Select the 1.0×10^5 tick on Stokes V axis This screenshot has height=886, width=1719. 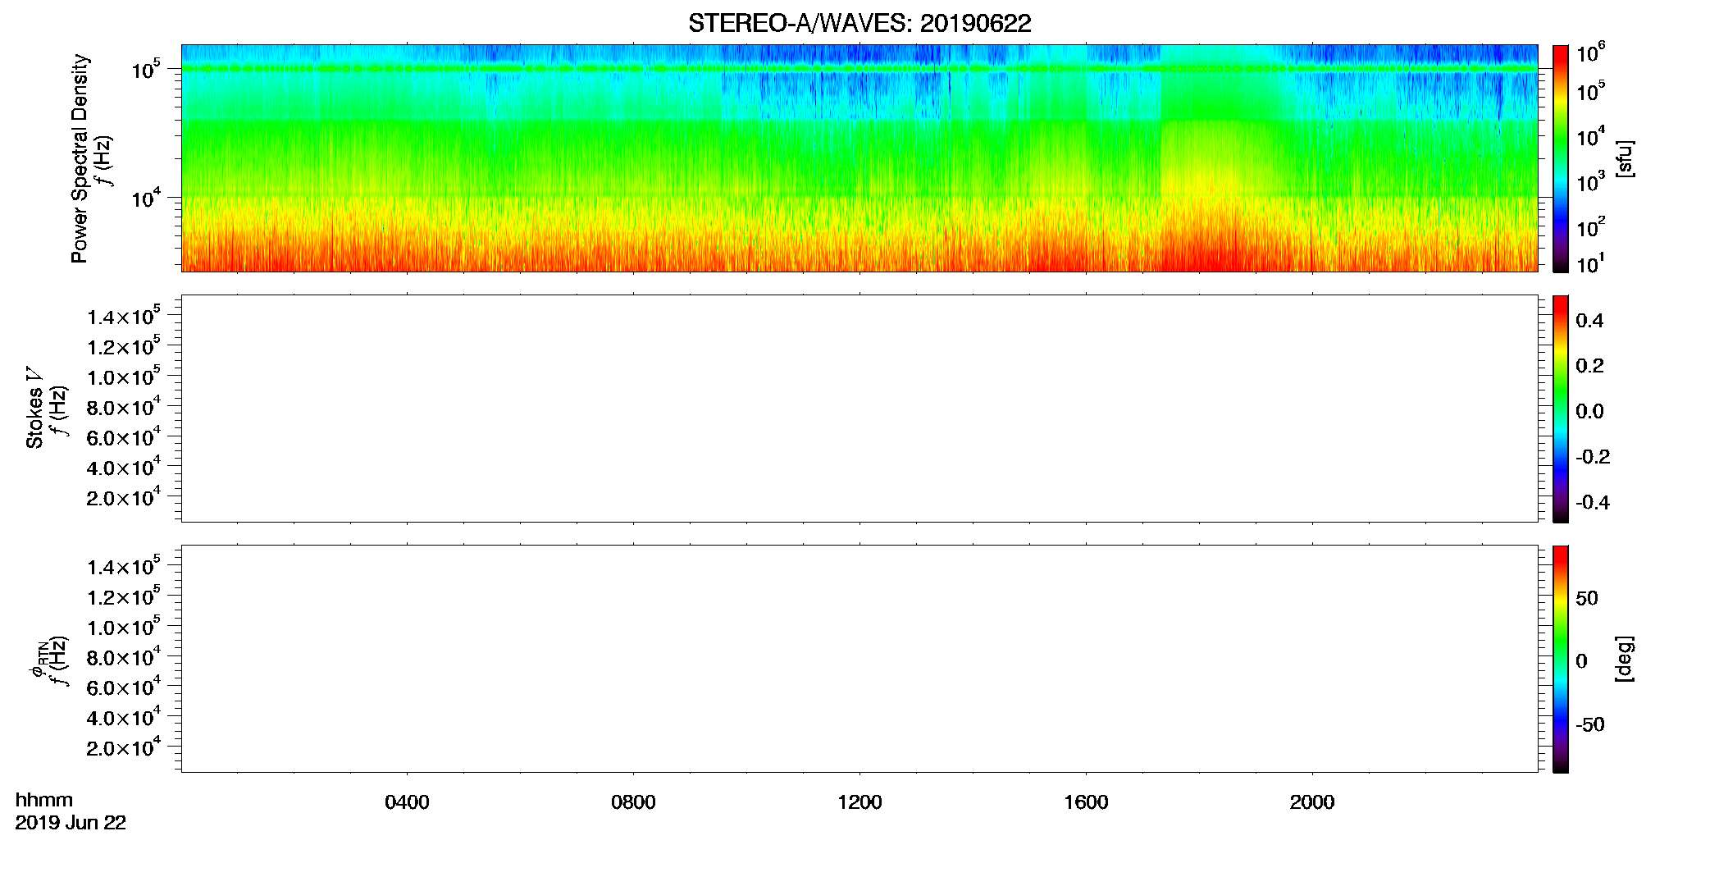(124, 376)
